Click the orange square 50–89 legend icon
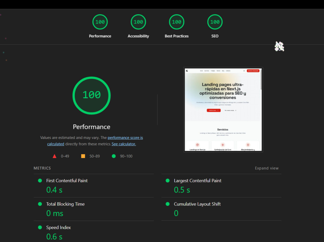Viewport: 324px width, 242px height. click(83, 156)
